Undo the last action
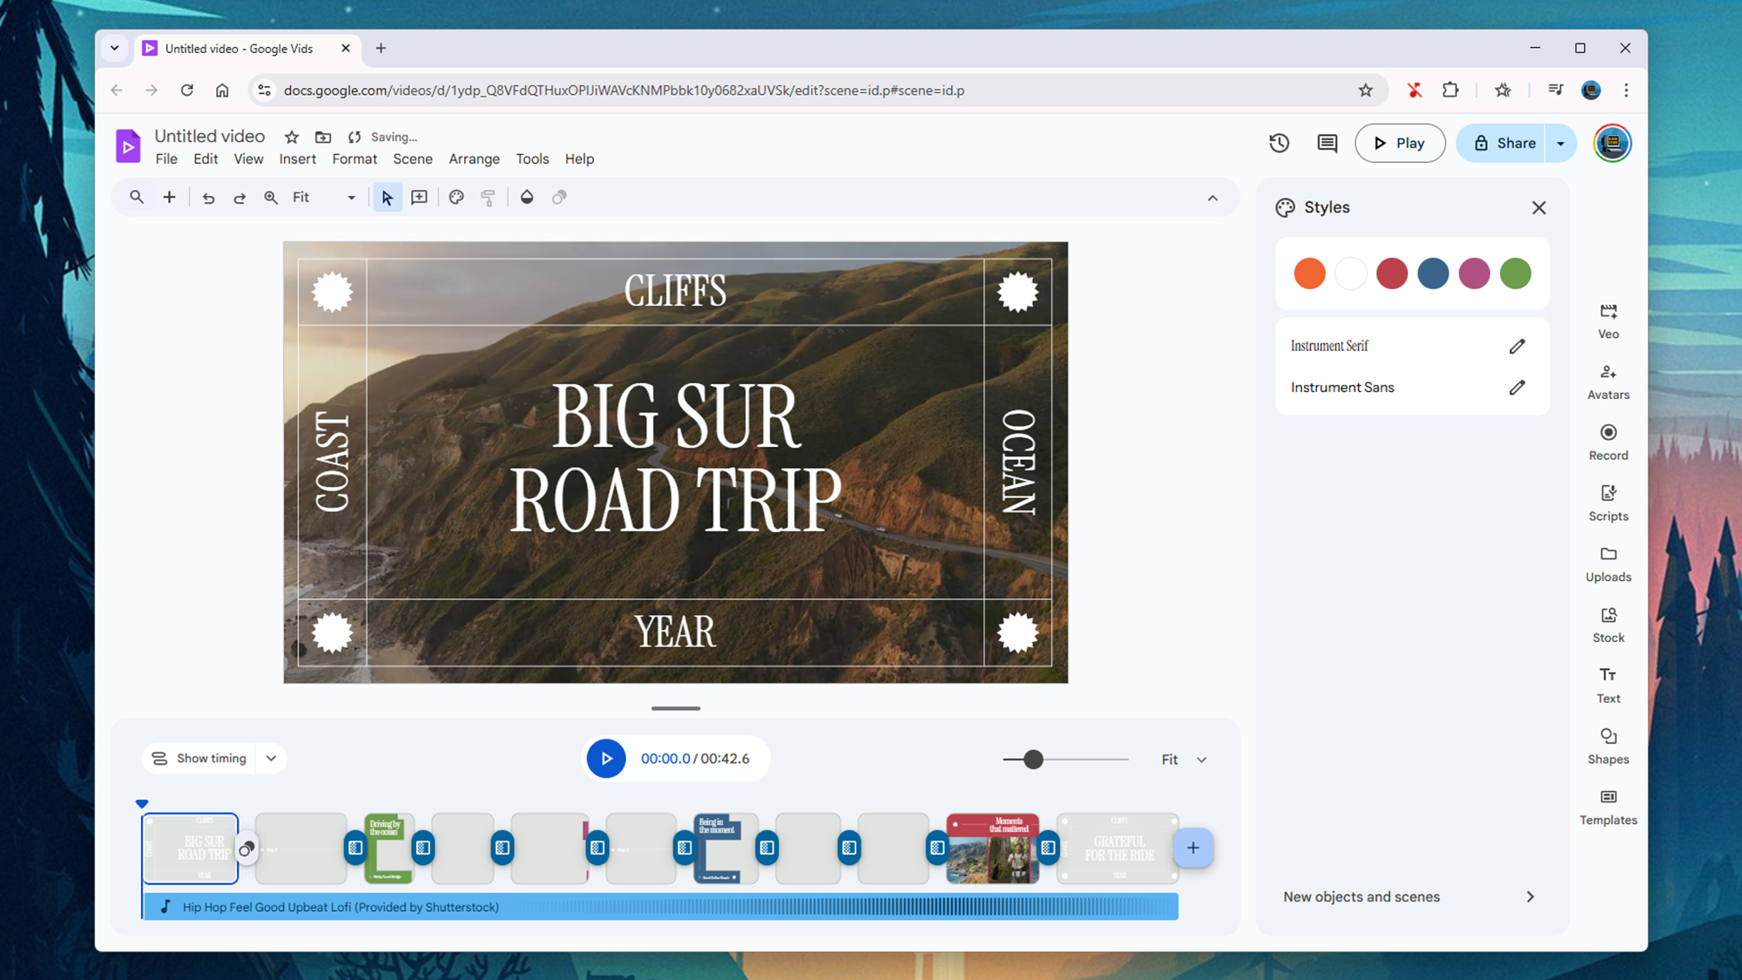Screen dimensions: 1742x980 tap(208, 197)
